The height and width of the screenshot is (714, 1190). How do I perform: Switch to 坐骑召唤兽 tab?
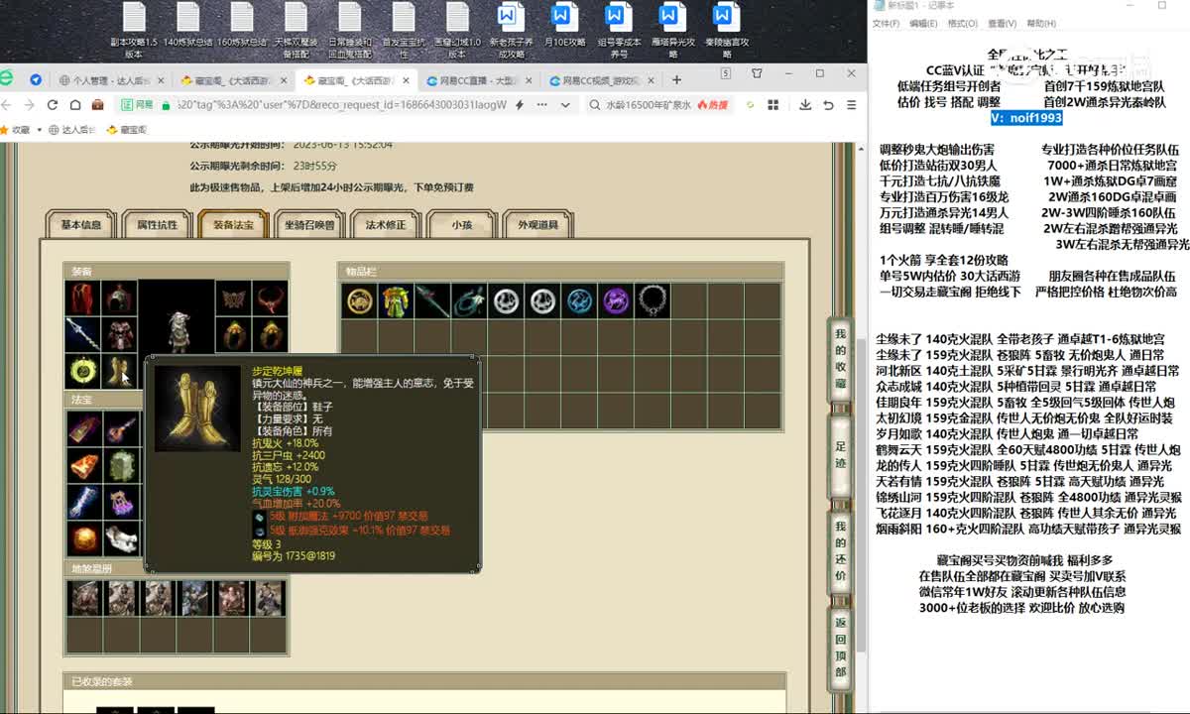tap(309, 225)
